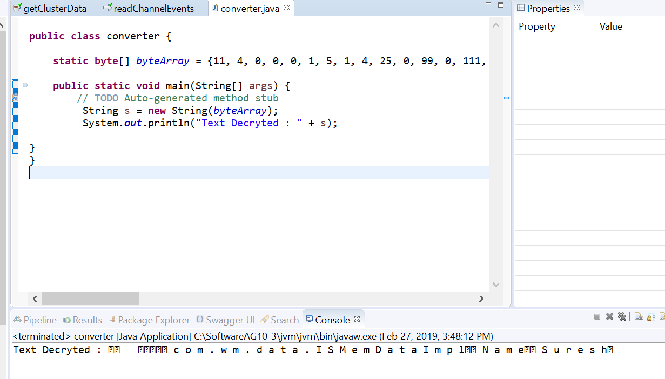The image size is (665, 379).
Task: Click the getClusterData tab icon
Action: point(17,8)
